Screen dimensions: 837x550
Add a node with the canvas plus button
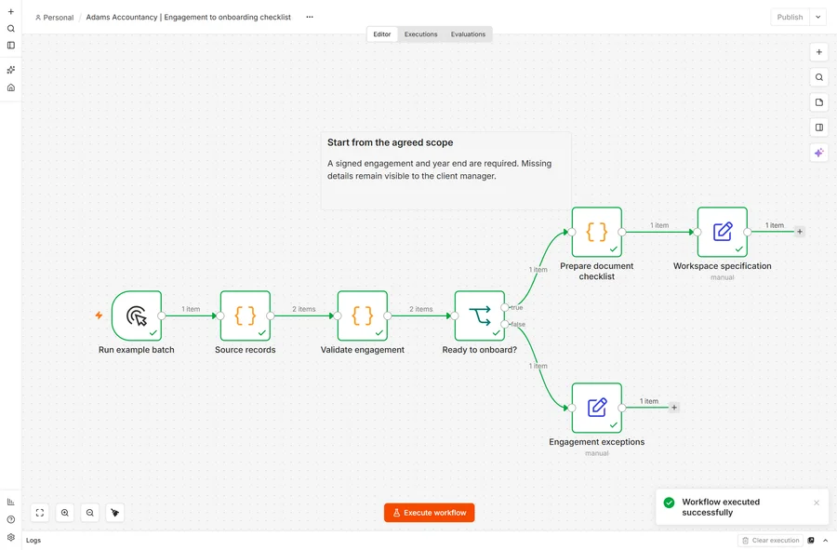tap(818, 52)
